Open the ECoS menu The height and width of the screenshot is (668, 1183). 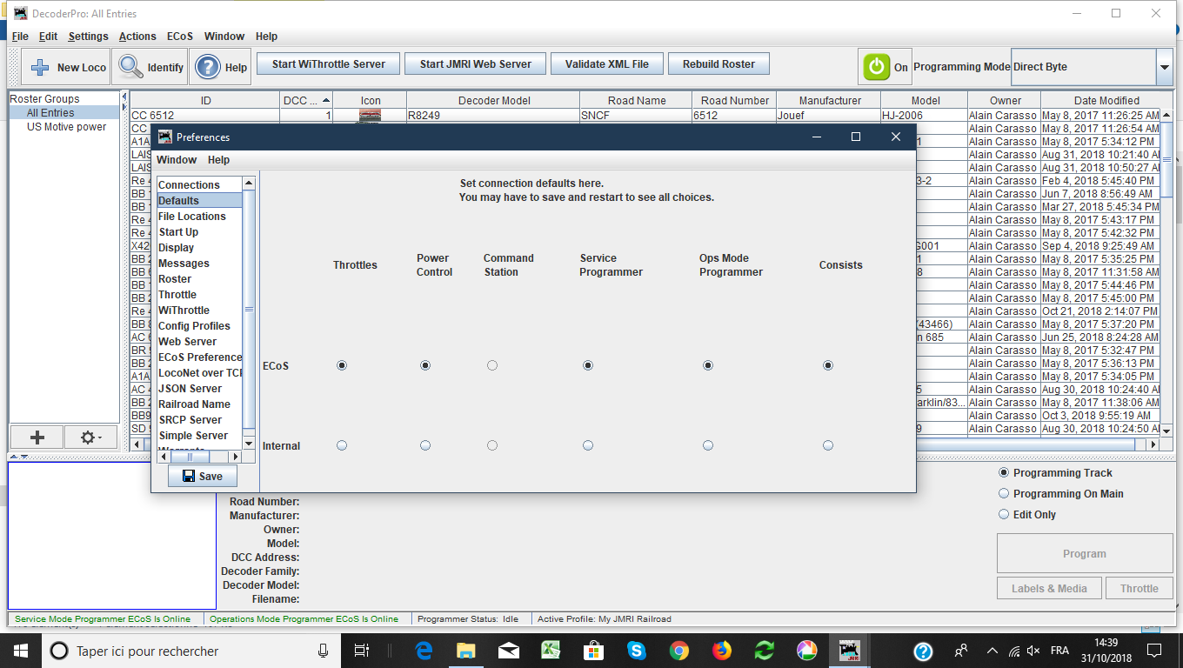pyautogui.click(x=180, y=37)
